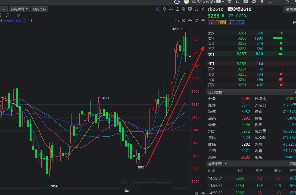
Task: Click the 时间 column header
Action: click(x=211, y=171)
